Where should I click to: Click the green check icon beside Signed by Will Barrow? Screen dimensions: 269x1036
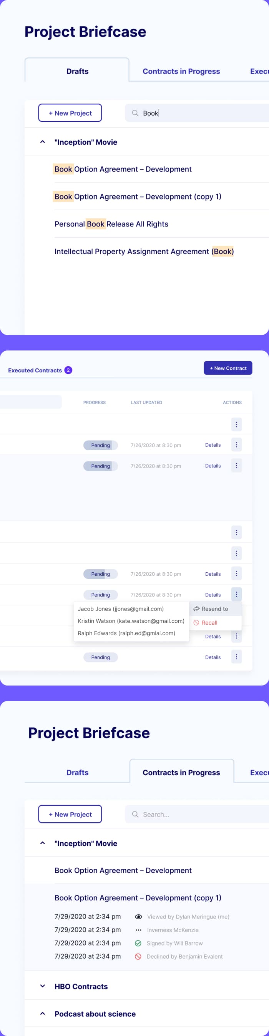coord(138,943)
